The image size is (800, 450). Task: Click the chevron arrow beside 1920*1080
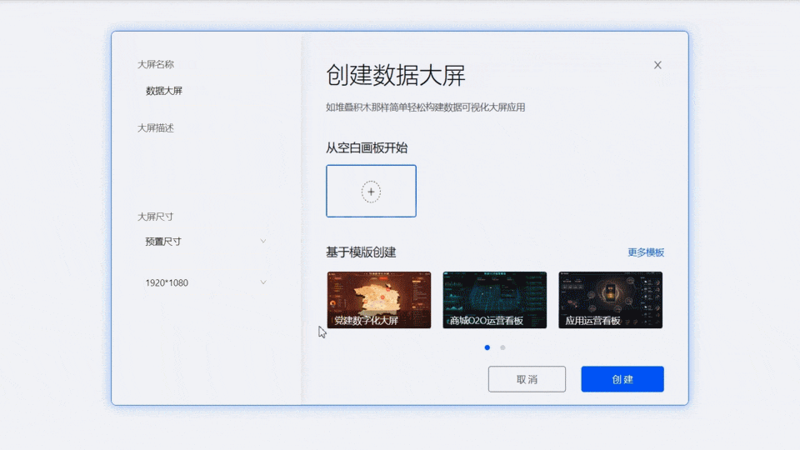tap(263, 282)
